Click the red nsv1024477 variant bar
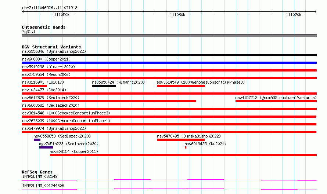Viewport: 327px width, 194px height. tap(169, 94)
